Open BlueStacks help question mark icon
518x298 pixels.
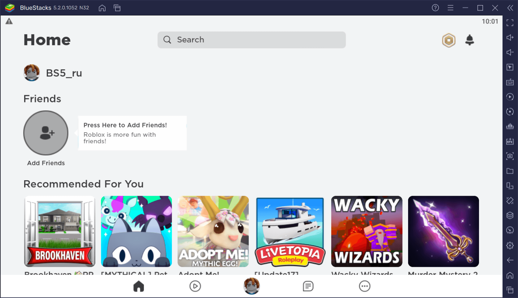click(435, 8)
